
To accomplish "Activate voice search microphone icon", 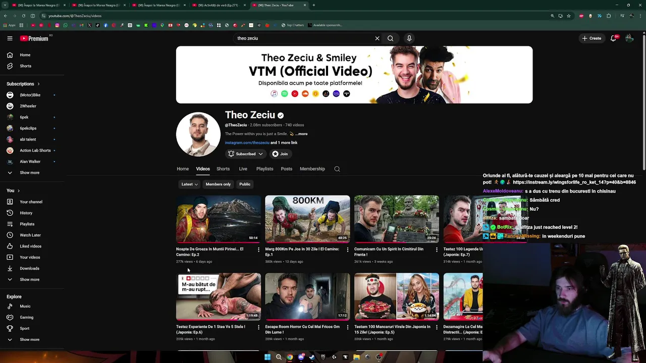I will tap(409, 38).
